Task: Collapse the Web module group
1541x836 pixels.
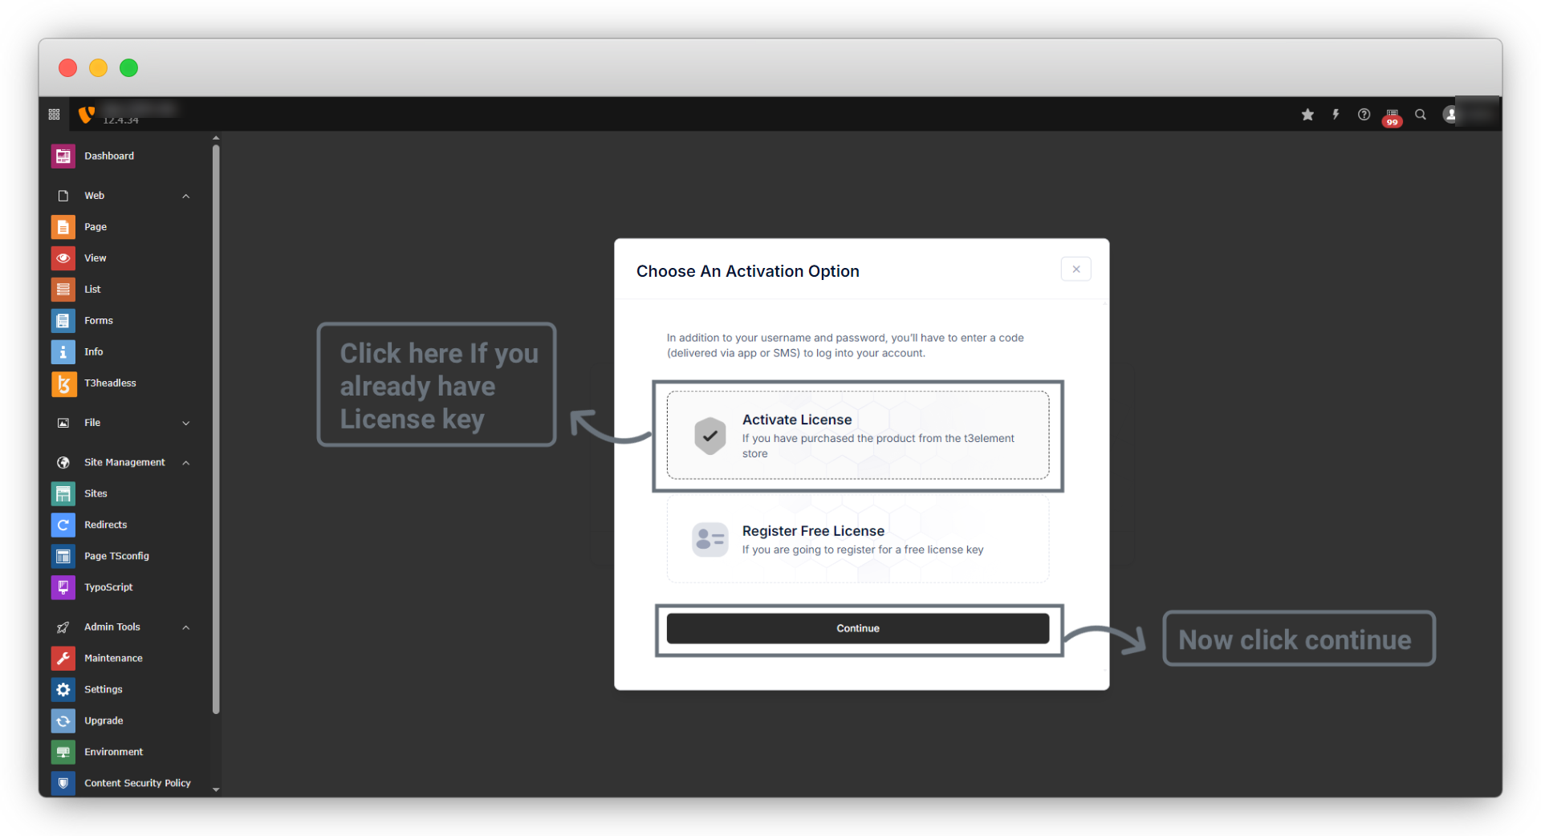Action: click(x=186, y=196)
